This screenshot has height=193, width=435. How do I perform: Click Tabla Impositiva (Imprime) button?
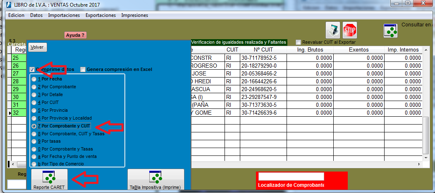pyautogui.click(x=155, y=180)
